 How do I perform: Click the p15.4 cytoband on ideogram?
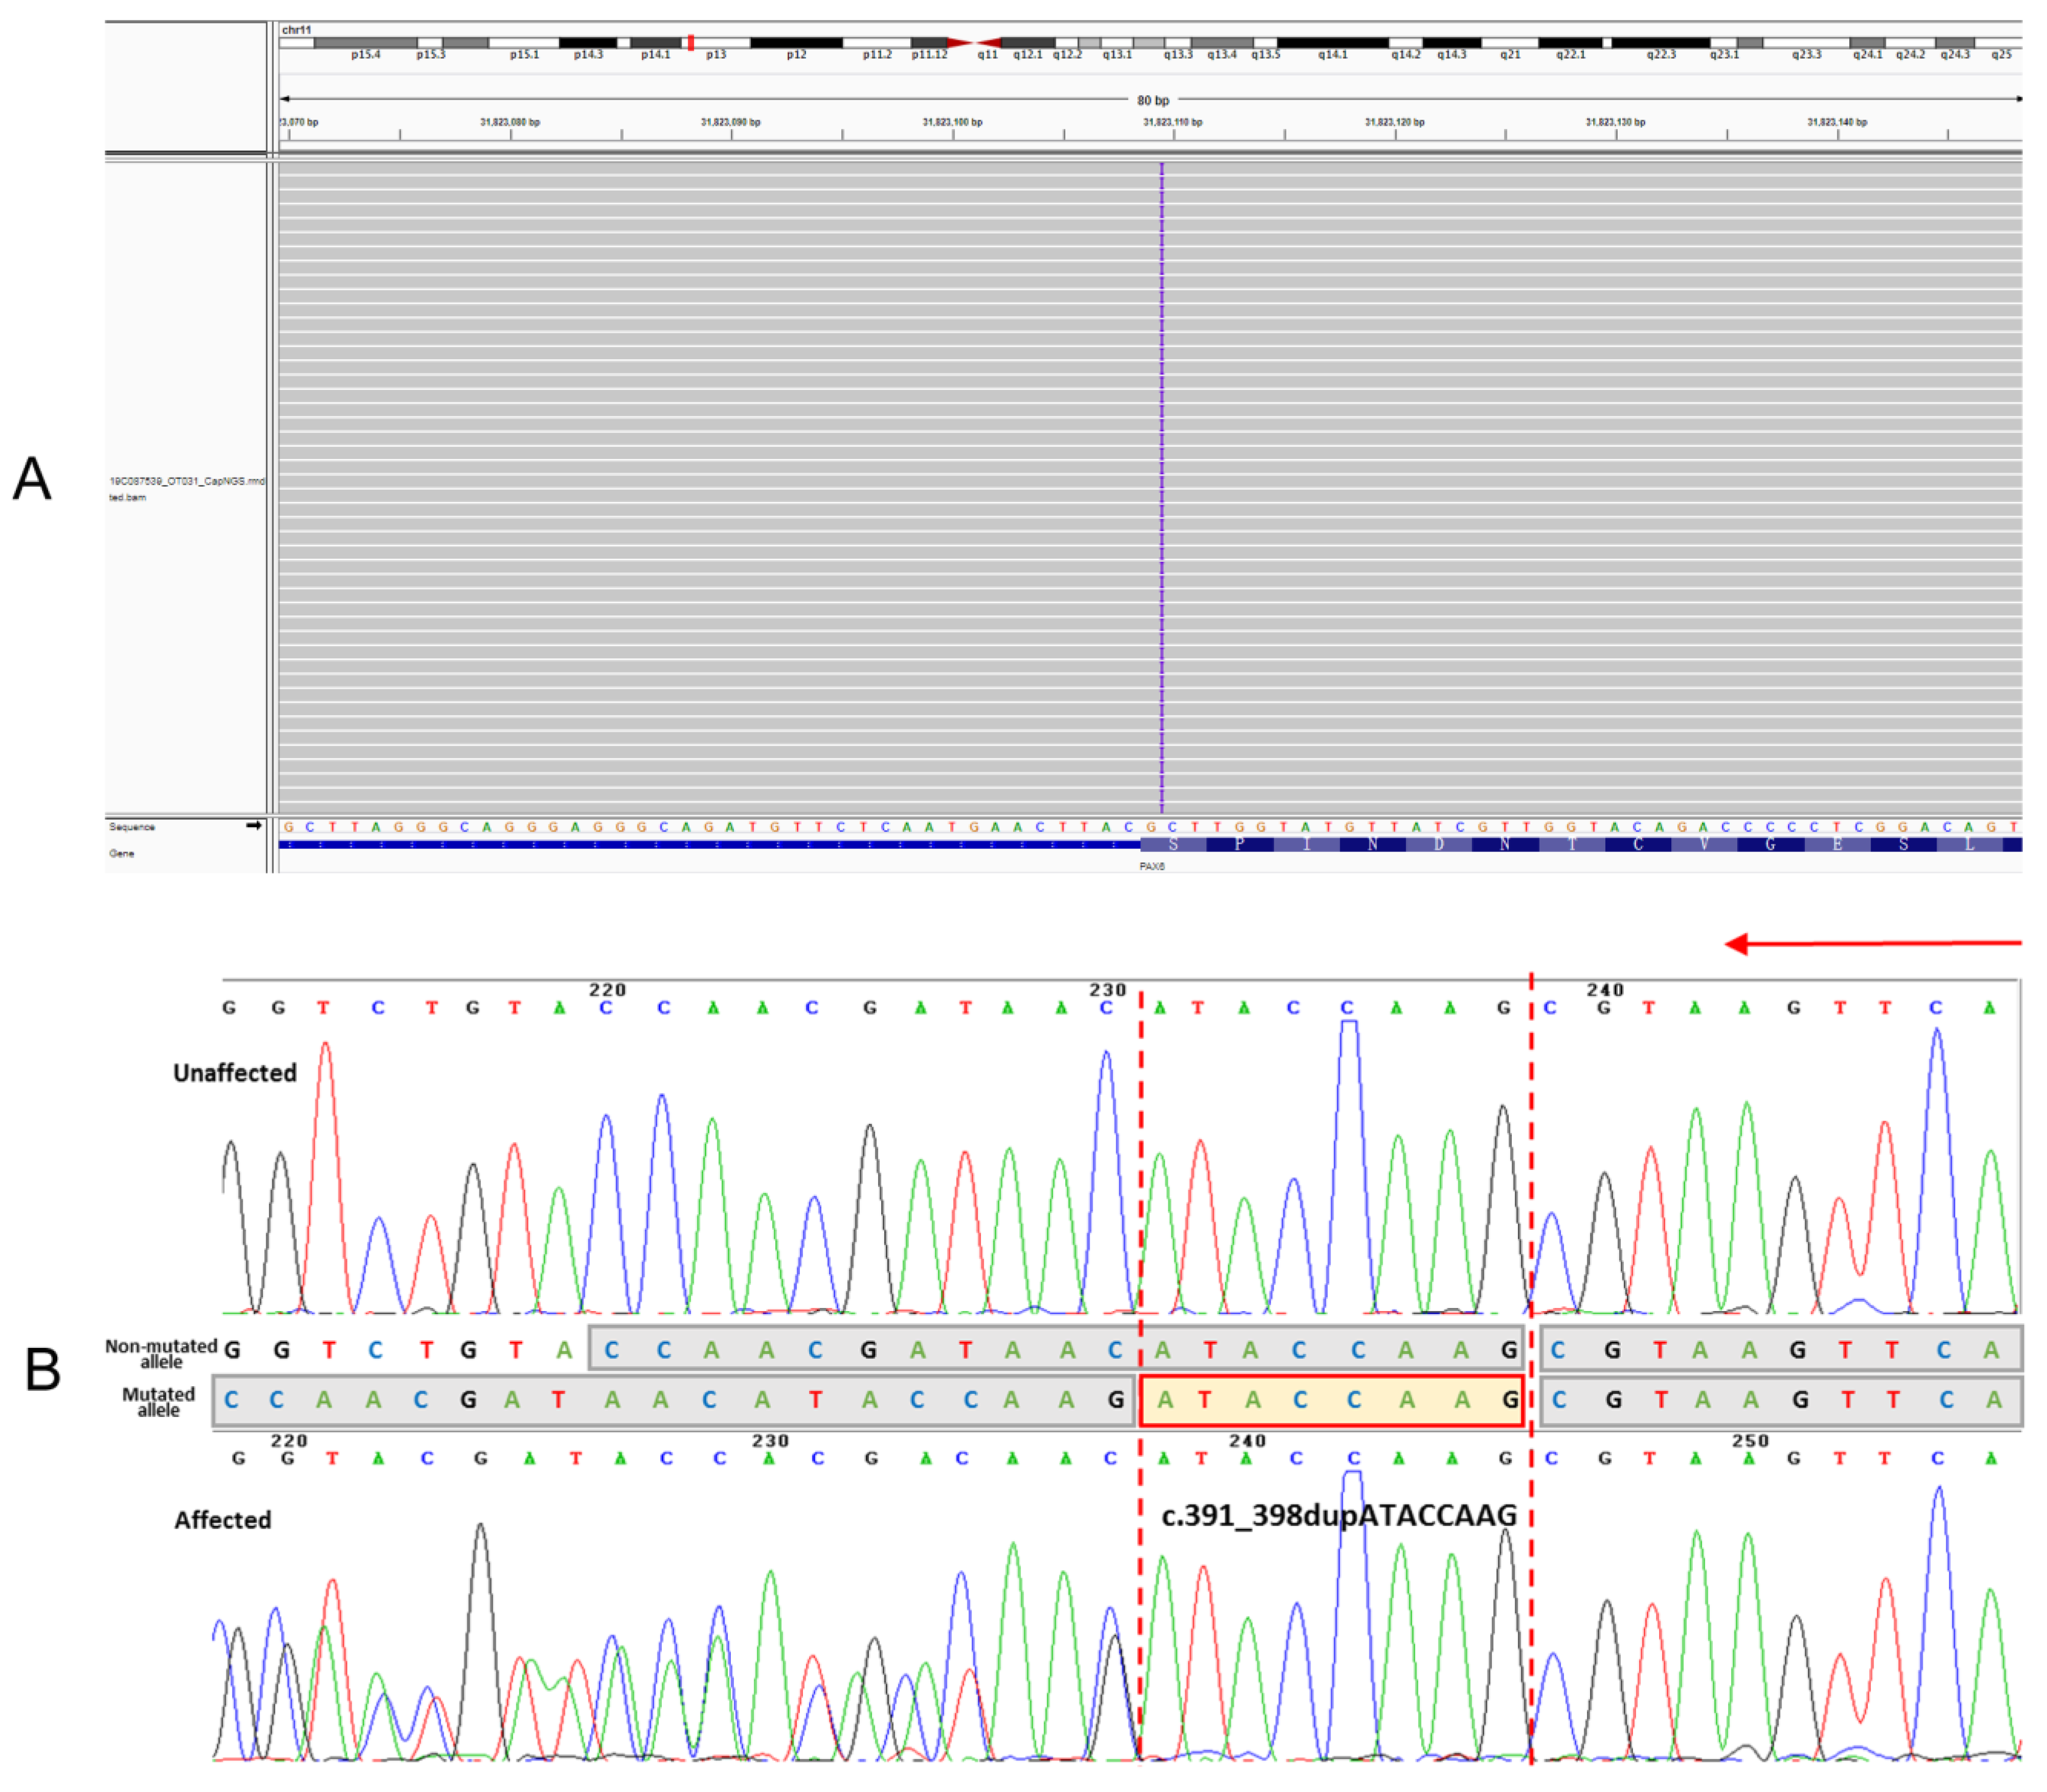pyautogui.click(x=365, y=43)
